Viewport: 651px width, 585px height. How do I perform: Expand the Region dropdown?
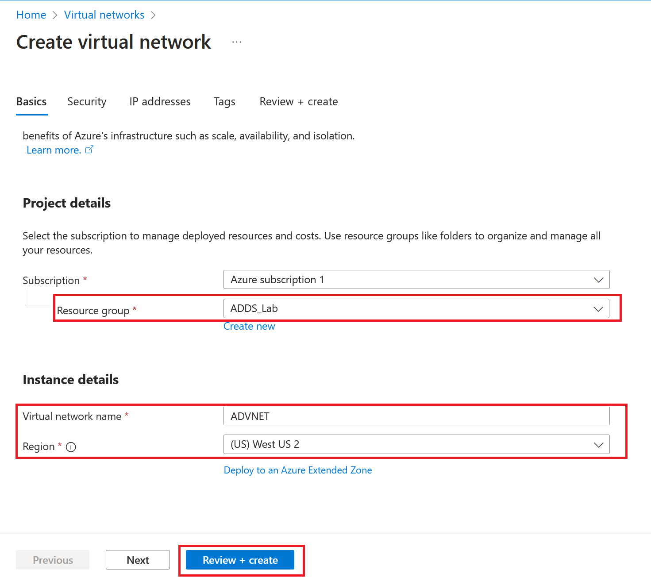416,444
